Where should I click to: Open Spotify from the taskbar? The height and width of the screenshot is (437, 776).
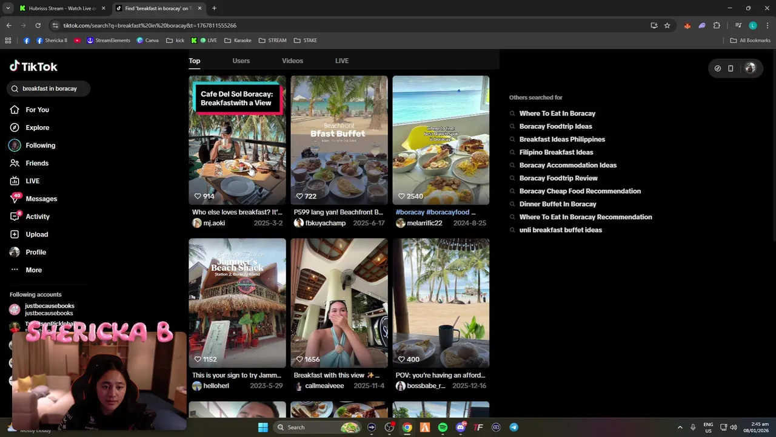[x=443, y=427]
